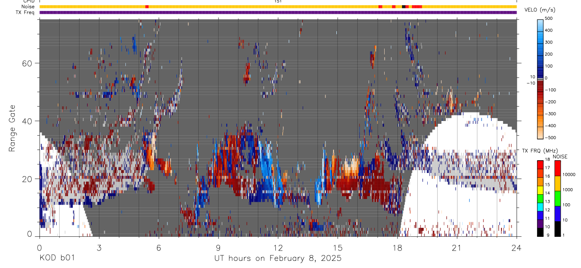Select the red top segment of NOISE colorbar
This screenshot has height=268, width=581.
557,168
